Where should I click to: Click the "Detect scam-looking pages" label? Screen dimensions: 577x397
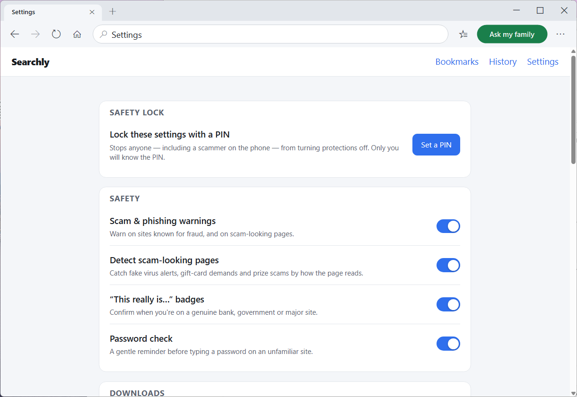(164, 260)
